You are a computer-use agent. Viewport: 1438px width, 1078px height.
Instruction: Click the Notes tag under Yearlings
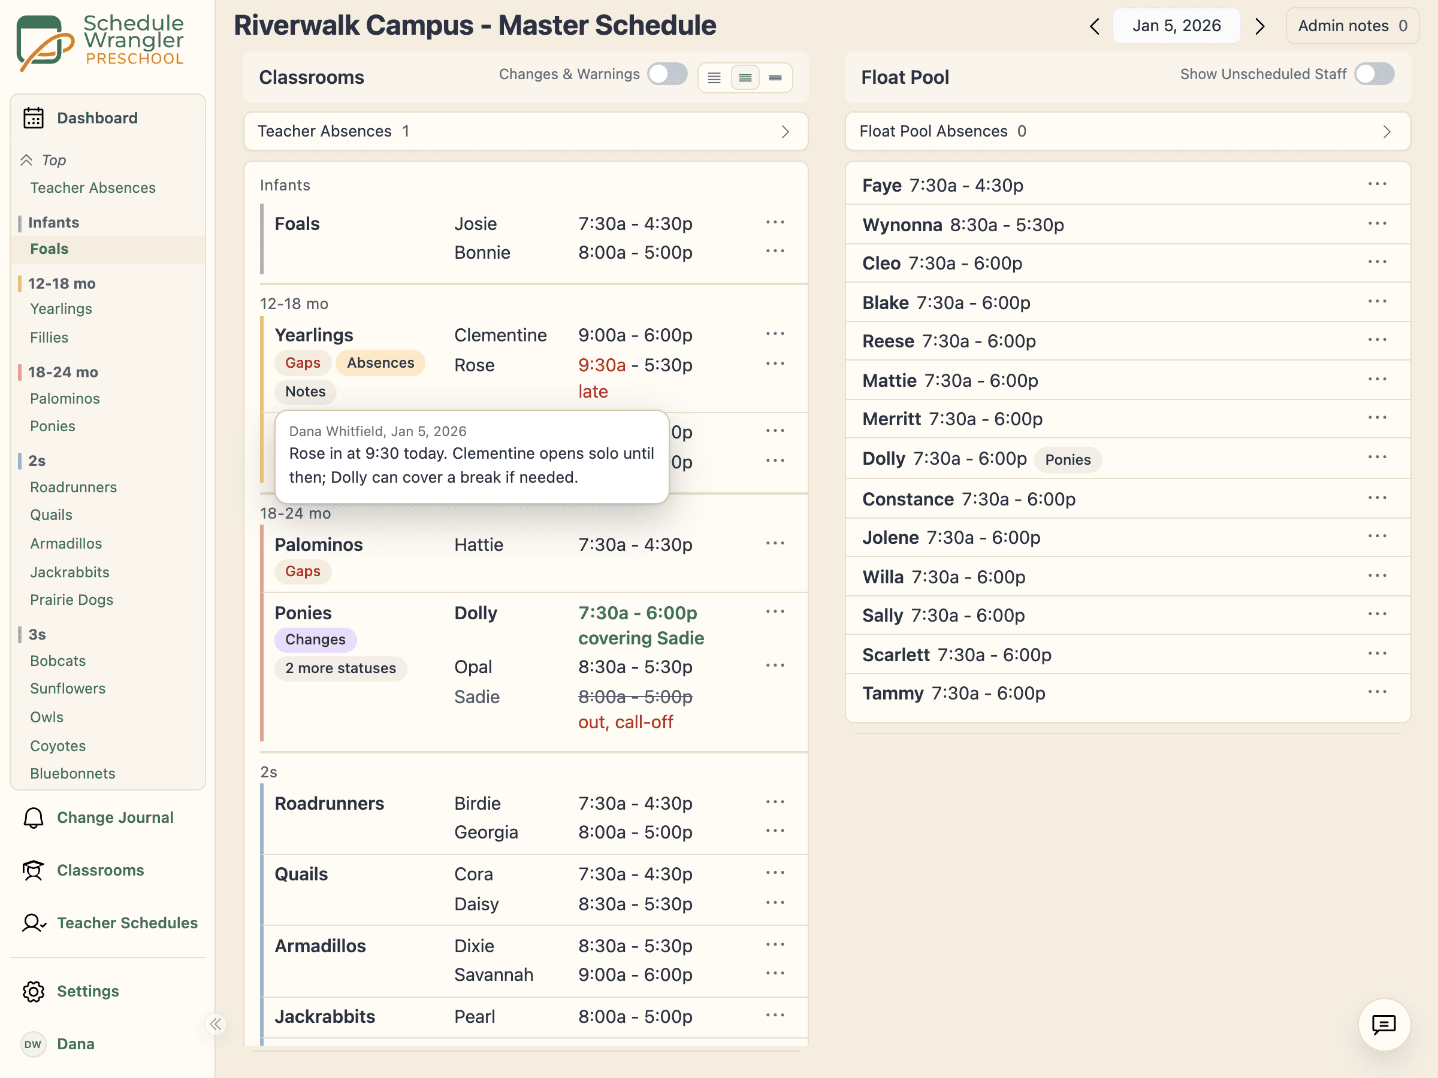[306, 391]
